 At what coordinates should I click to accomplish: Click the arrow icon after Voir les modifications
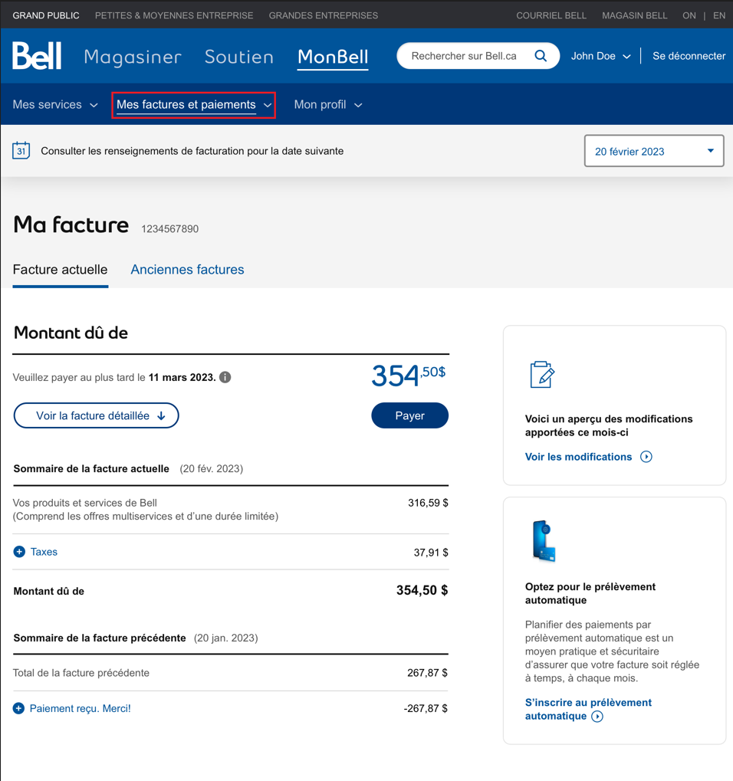(x=646, y=457)
